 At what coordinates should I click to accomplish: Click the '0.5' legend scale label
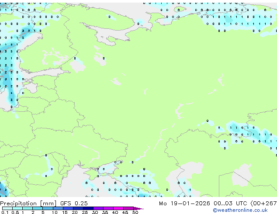click(x=15, y=212)
